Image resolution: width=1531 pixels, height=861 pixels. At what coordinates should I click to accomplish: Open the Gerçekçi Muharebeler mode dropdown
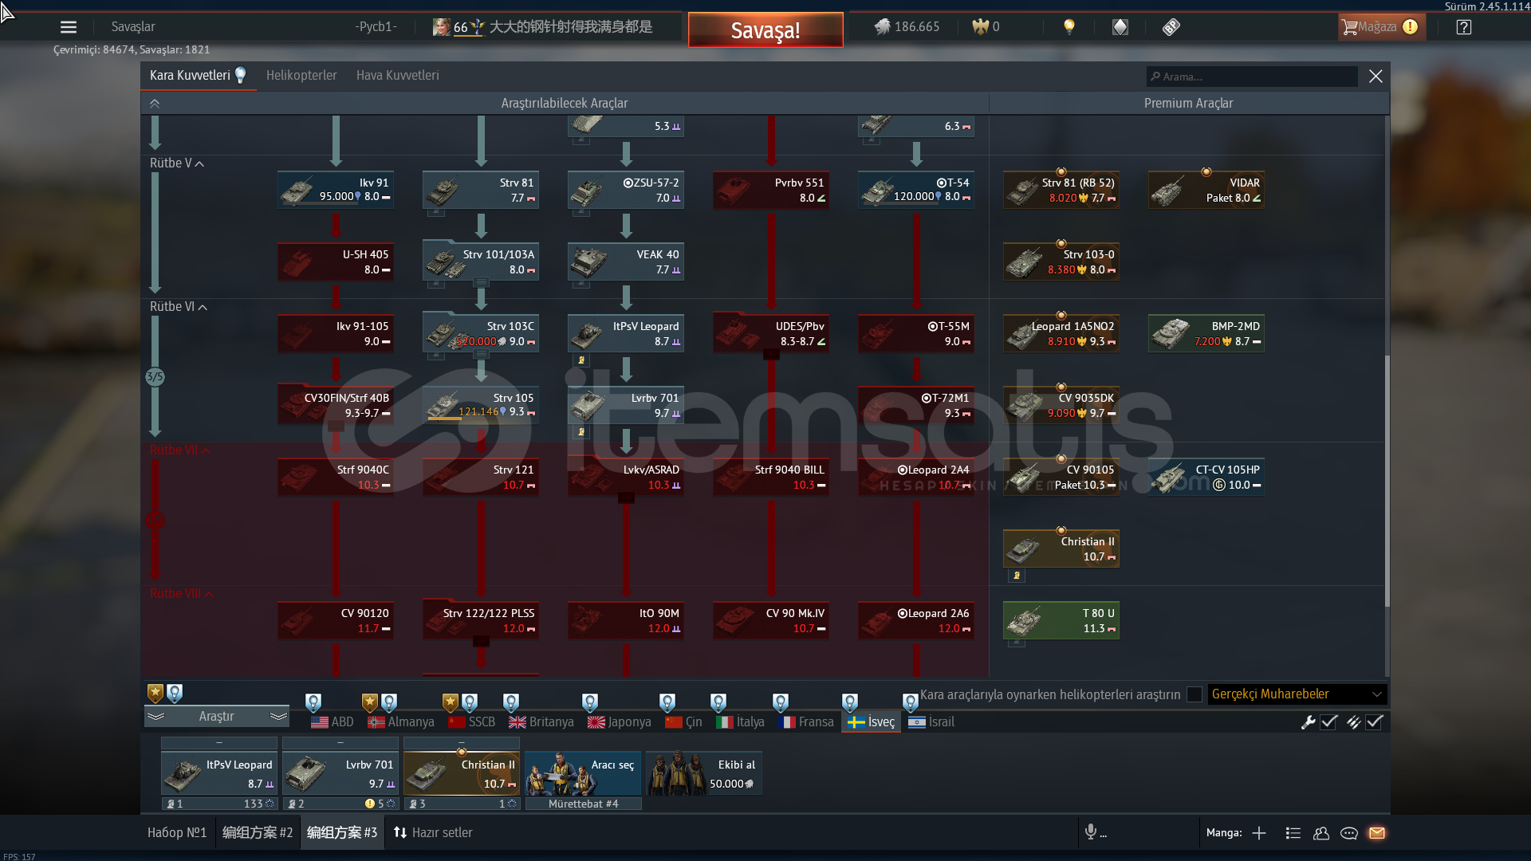(x=1297, y=694)
